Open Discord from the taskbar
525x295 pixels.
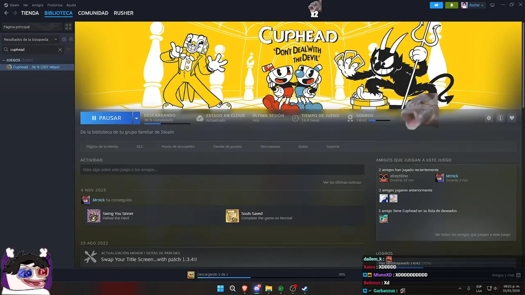[257, 288]
